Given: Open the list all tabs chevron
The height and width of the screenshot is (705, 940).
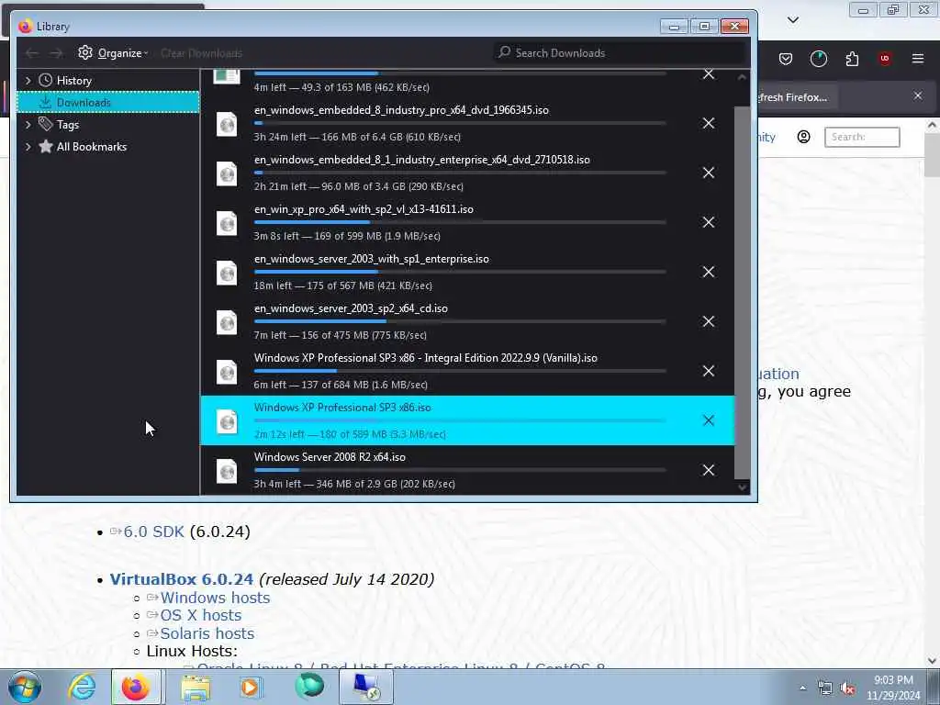Looking at the screenshot, I should (x=792, y=20).
